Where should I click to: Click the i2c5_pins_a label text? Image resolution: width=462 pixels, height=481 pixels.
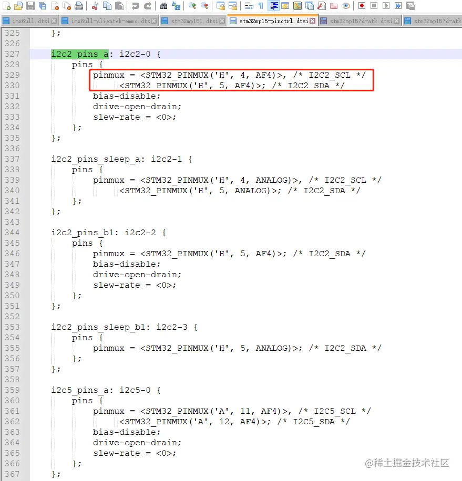tap(80, 390)
